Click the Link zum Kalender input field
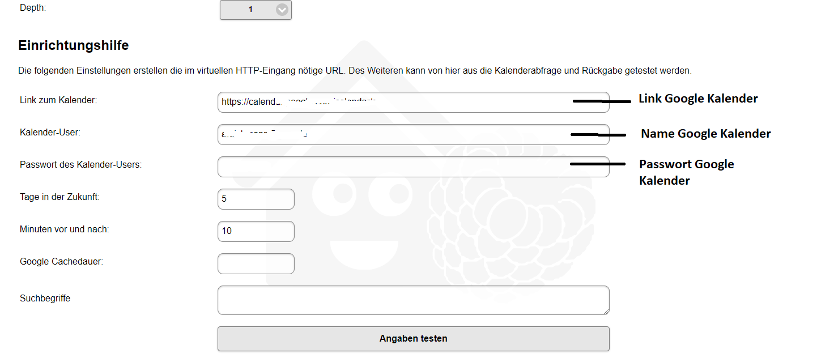This screenshot has height=362, width=821. (x=414, y=102)
